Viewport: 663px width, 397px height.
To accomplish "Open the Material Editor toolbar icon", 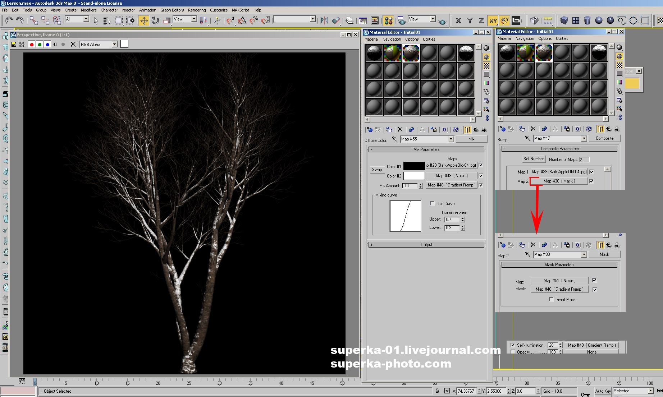I will 388,20.
